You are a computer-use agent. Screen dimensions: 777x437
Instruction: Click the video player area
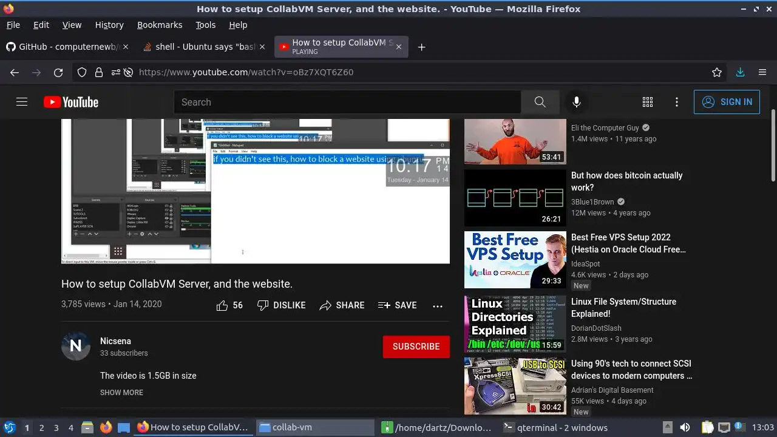[x=256, y=191]
